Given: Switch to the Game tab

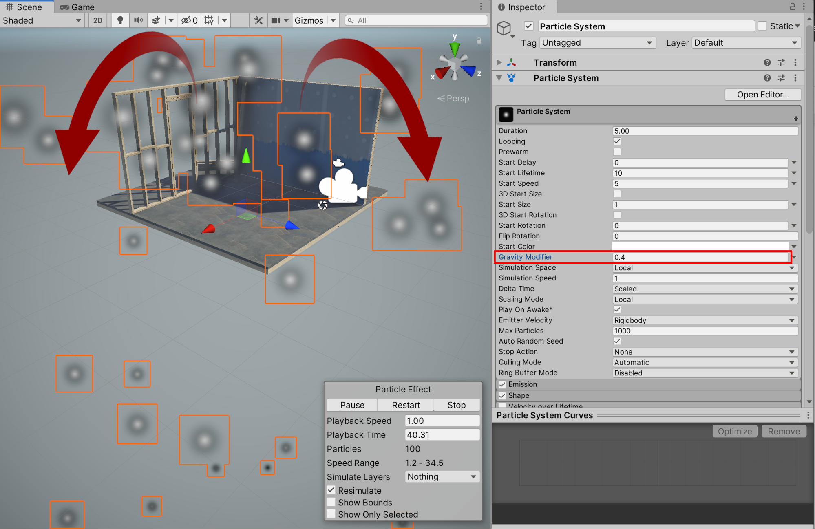Looking at the screenshot, I should [x=77, y=7].
